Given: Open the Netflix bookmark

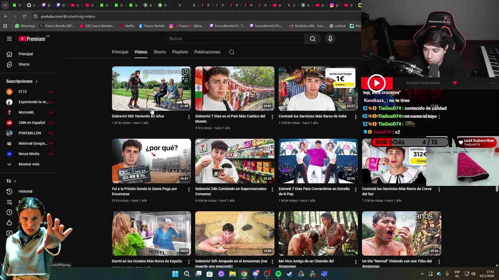Looking at the screenshot, I should 127,26.
